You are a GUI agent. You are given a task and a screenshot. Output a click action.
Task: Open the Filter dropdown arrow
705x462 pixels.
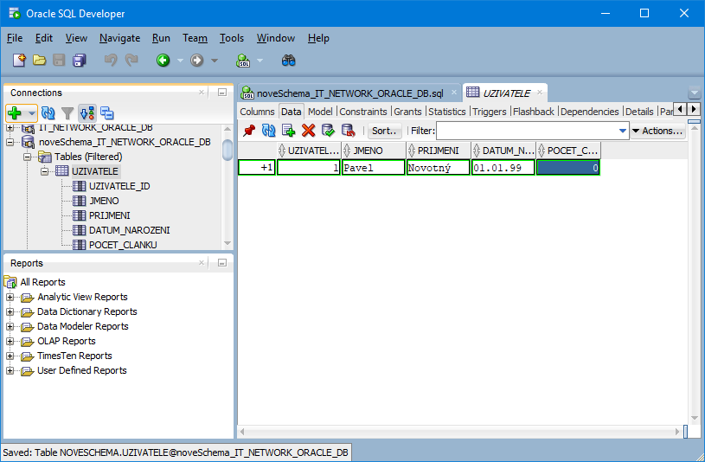[622, 131]
